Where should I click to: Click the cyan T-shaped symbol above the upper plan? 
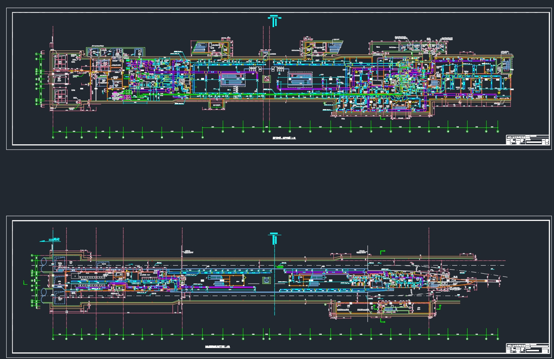click(274, 21)
